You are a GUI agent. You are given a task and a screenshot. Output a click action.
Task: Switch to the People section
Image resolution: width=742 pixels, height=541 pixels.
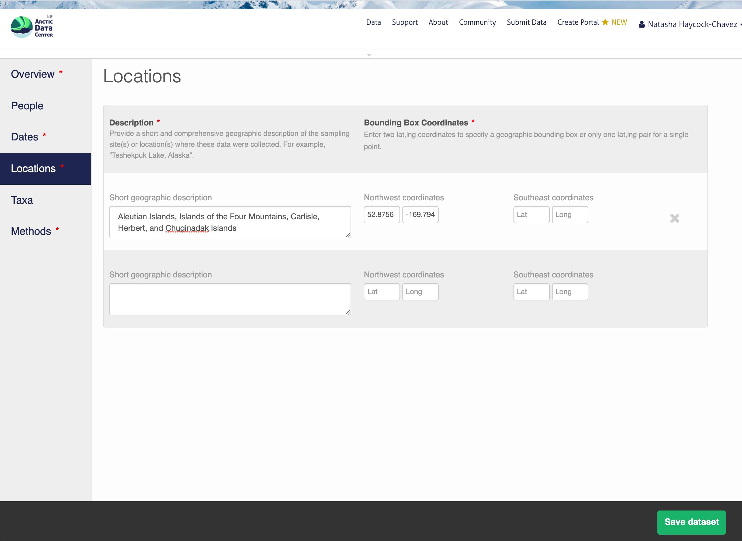tap(27, 106)
